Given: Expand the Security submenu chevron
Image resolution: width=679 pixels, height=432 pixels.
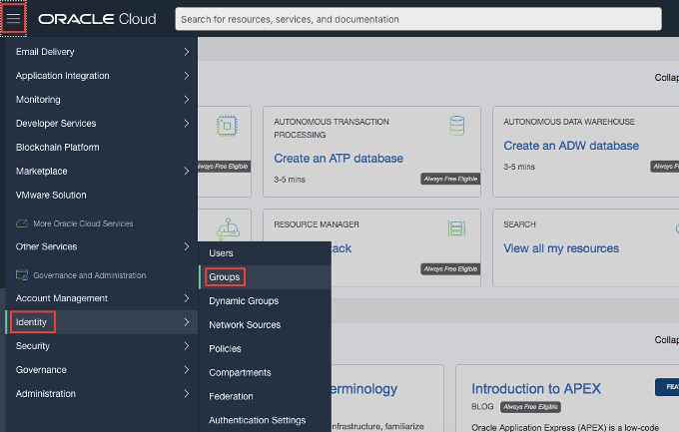Looking at the screenshot, I should point(187,346).
